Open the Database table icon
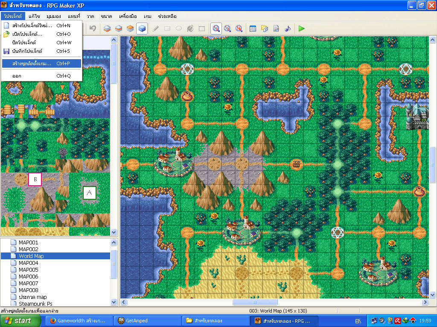437x327 pixels. coord(253,29)
